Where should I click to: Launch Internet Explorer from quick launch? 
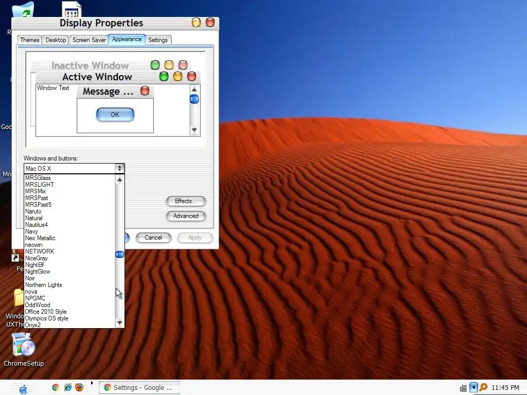click(68, 387)
